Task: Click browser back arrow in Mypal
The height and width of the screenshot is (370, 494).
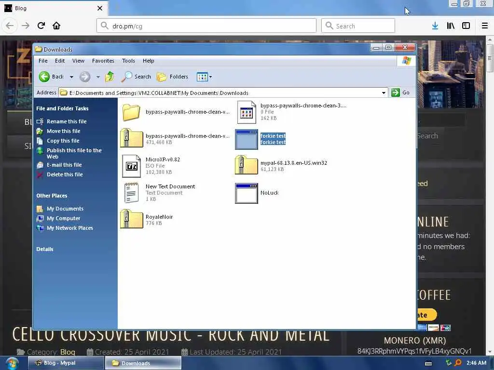Action: [x=10, y=26]
